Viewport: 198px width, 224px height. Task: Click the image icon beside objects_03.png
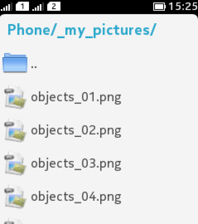[15, 163]
